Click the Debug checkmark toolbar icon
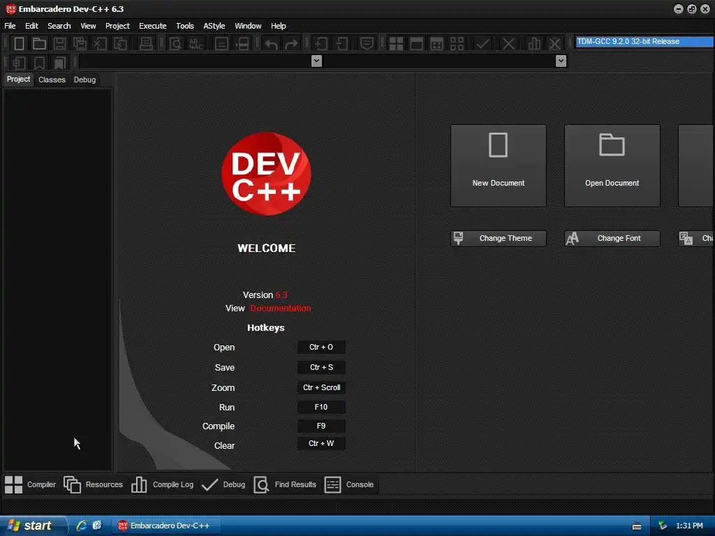 tap(482, 44)
